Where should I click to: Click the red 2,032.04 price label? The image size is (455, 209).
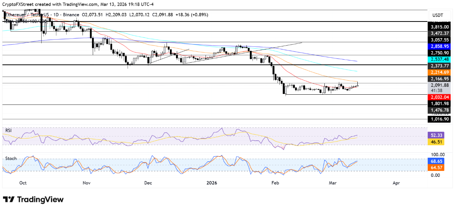point(439,97)
